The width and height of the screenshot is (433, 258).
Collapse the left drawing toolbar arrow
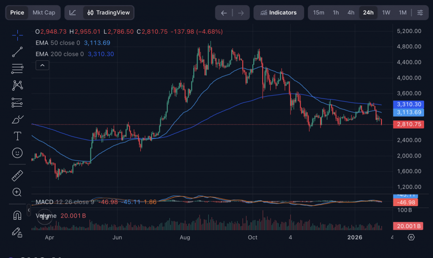click(29, 210)
